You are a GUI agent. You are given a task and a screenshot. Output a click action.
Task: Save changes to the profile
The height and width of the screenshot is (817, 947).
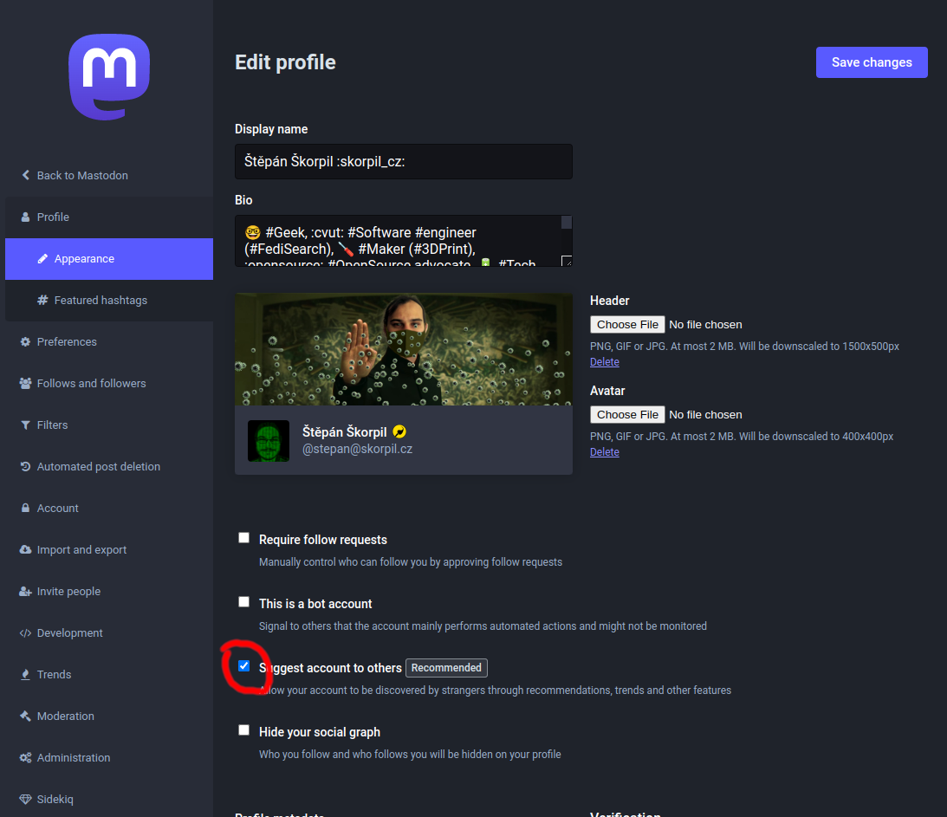pos(871,62)
